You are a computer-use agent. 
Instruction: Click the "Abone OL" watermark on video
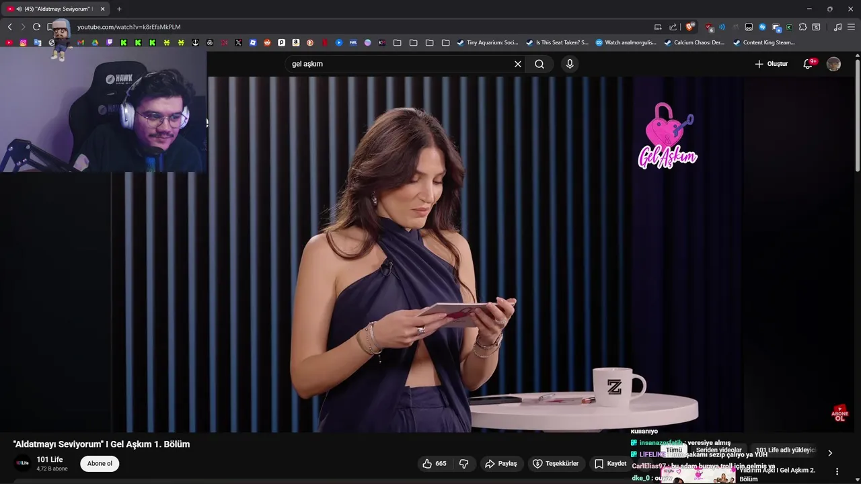click(x=839, y=413)
